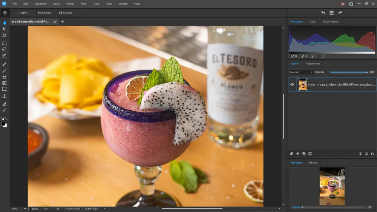Open the user account icon
Image resolution: width=377 pixels, height=212 pixels.
pos(351,4)
